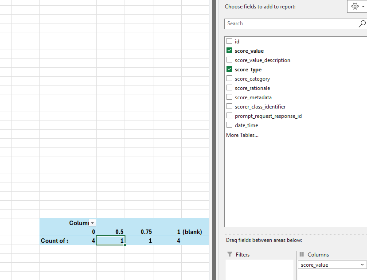The height and width of the screenshot is (280, 367).
Task: Expand the score_value dropdown in Columns area
Action: pos(363,265)
